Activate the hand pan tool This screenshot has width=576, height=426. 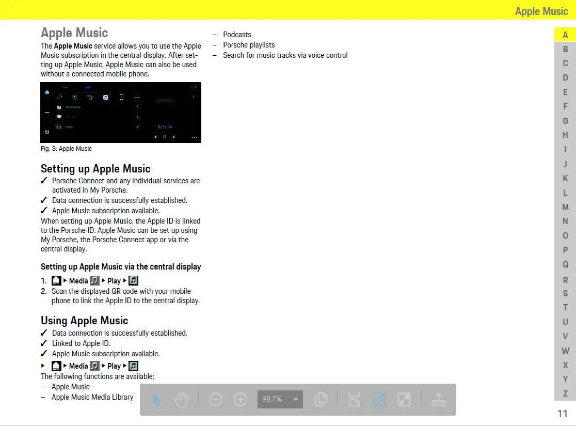(x=181, y=400)
